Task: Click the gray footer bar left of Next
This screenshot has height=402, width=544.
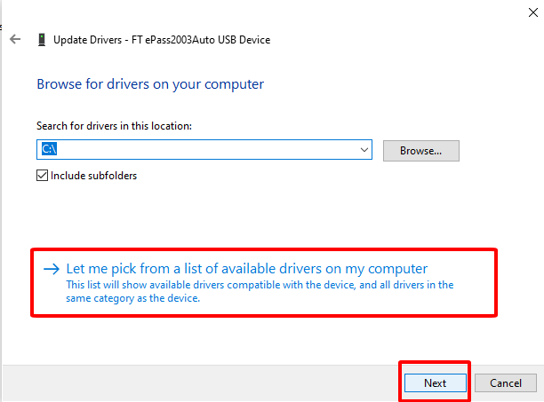Action: point(201,383)
